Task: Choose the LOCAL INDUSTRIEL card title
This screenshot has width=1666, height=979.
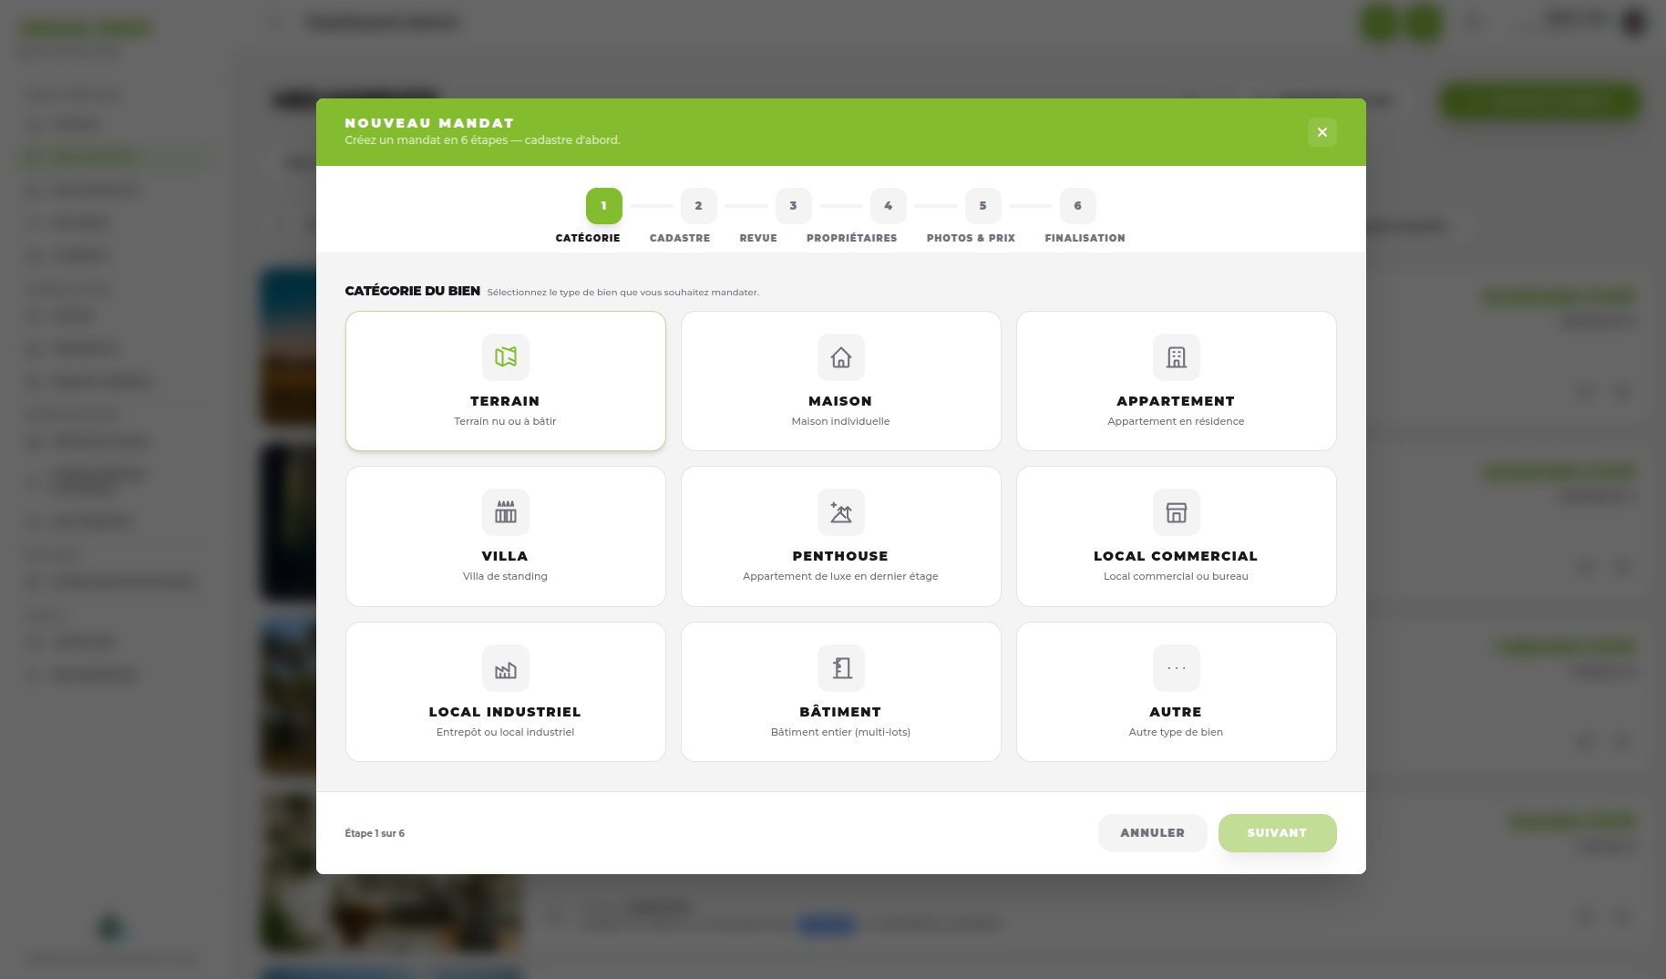Action: 505,712
